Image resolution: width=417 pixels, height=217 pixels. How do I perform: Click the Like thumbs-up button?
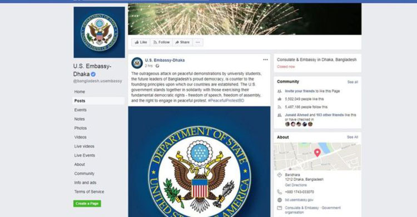tap(141, 42)
